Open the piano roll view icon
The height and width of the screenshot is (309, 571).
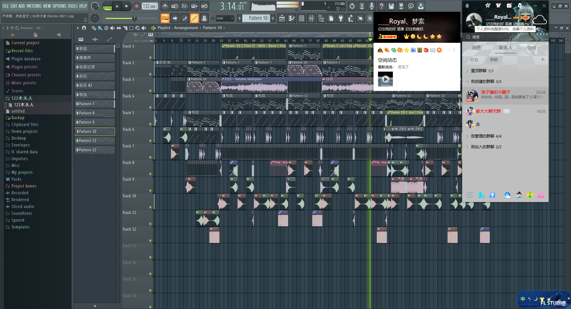292,18
